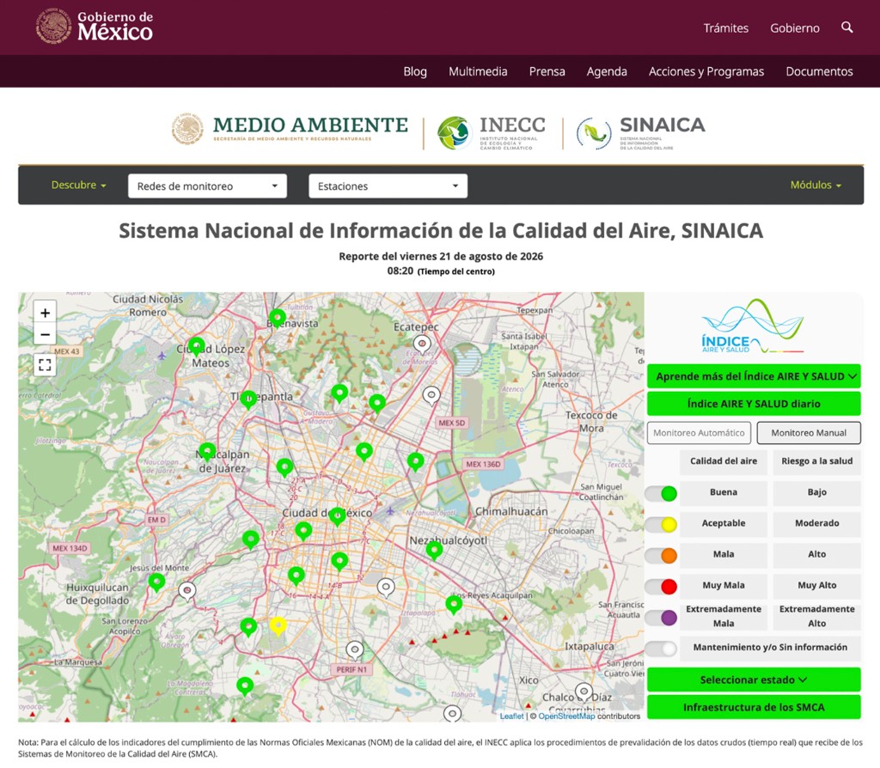Click white marker at Chalco de Díaz
Viewport: 880px width, 768px height.
pos(584,692)
